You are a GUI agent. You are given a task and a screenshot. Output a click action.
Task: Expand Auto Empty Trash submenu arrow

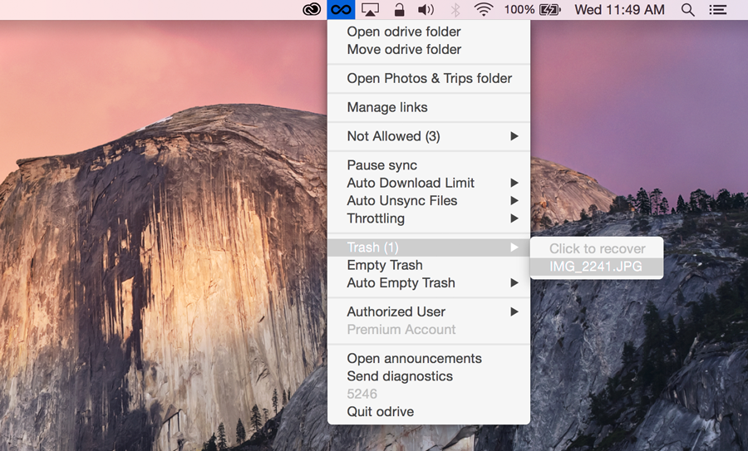pyautogui.click(x=514, y=282)
